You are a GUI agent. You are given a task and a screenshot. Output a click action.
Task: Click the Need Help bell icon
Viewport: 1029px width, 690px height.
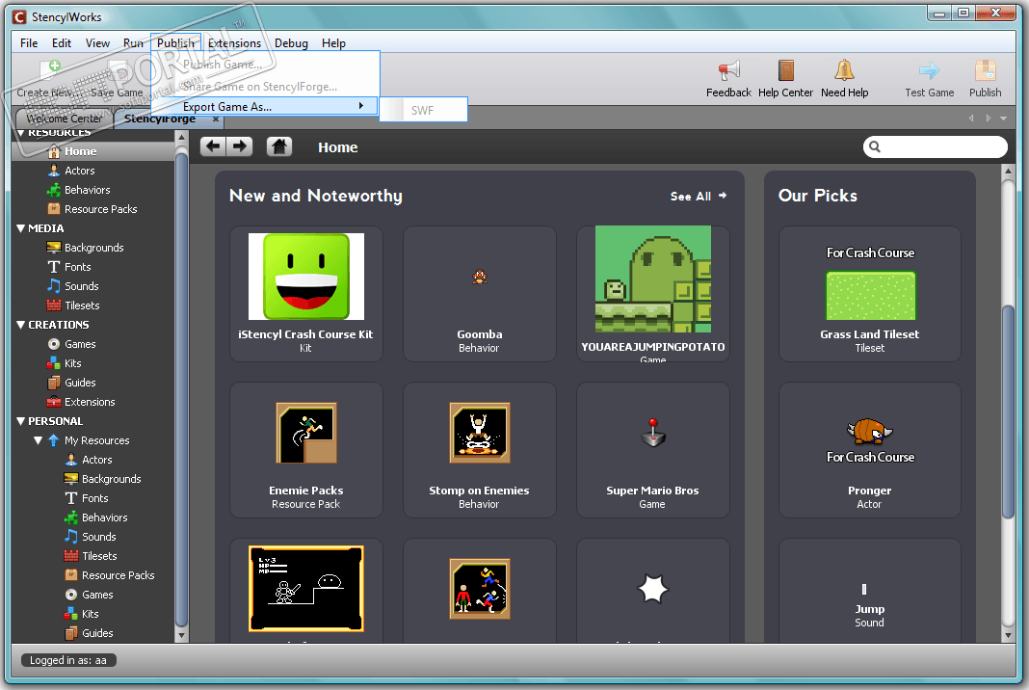click(844, 69)
